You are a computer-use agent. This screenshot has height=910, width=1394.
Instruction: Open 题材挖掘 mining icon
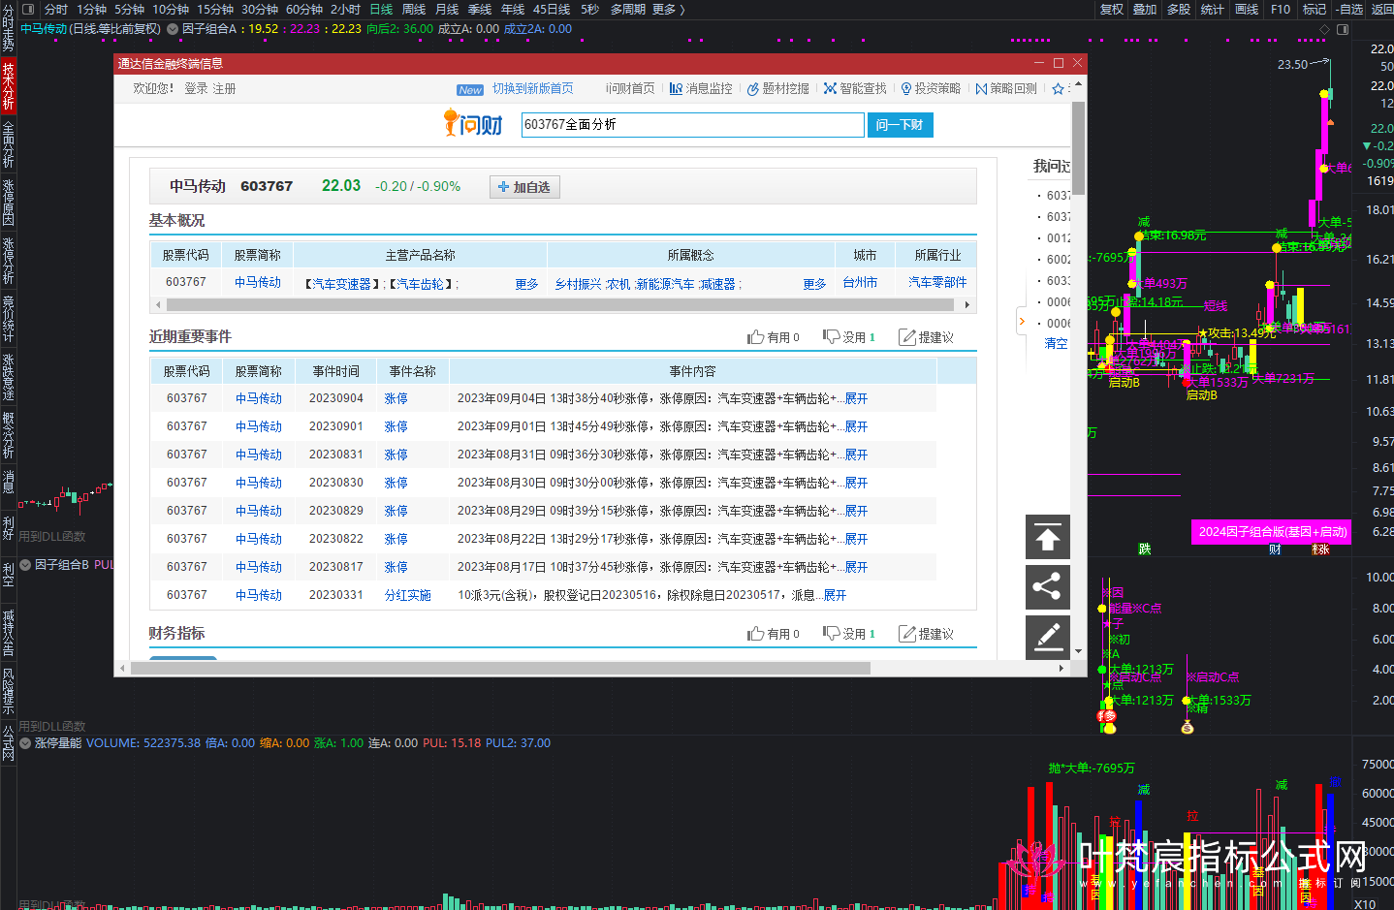[x=753, y=88]
